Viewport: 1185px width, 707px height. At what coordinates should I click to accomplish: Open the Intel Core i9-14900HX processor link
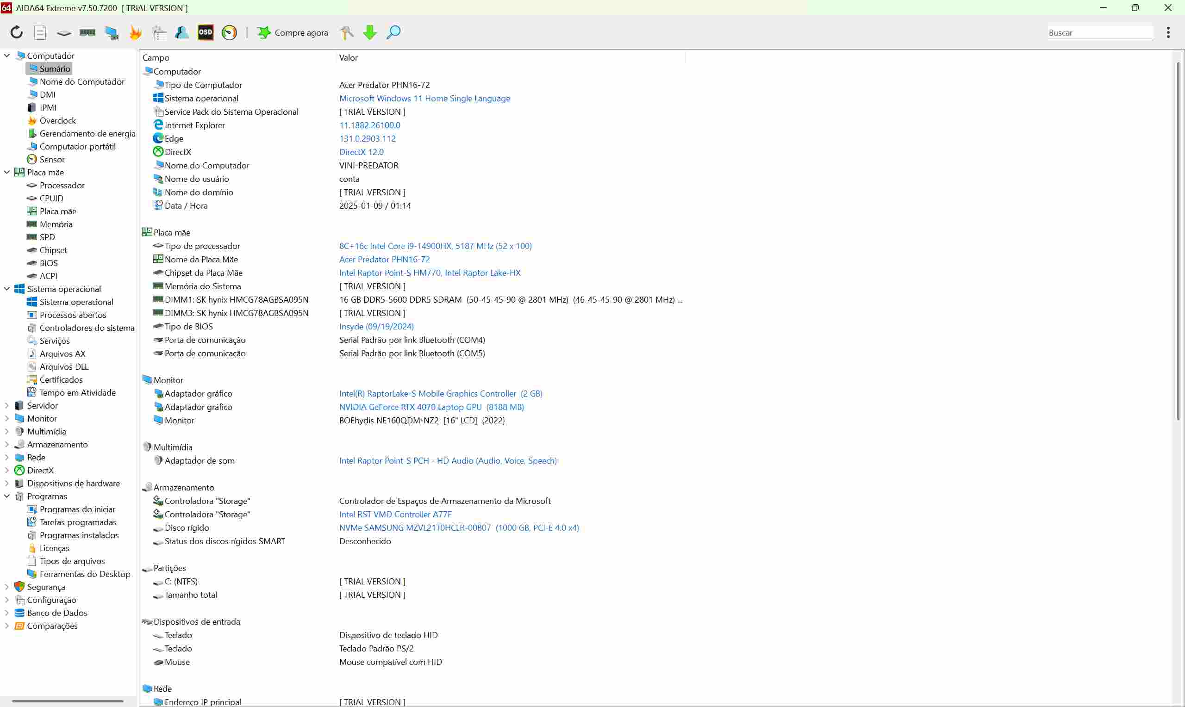point(436,246)
